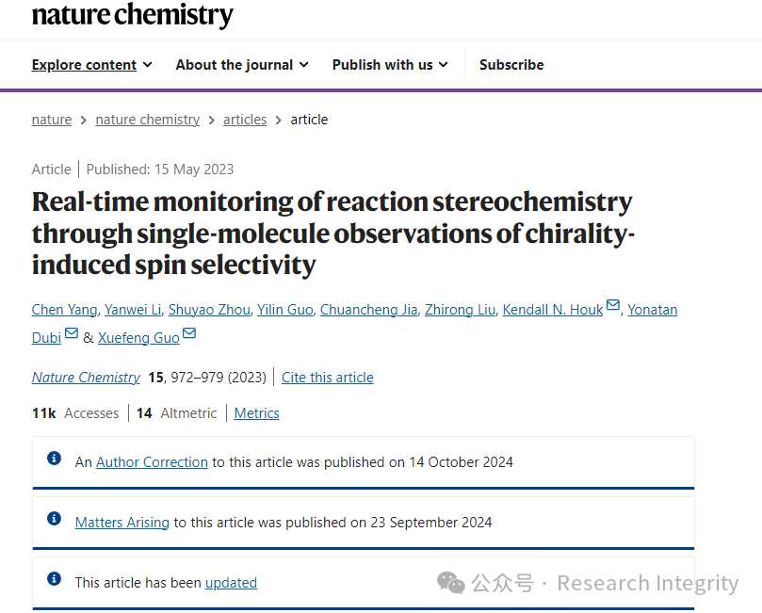This screenshot has width=762, height=613.
Task: Open the Author Correction link
Action: click(152, 462)
